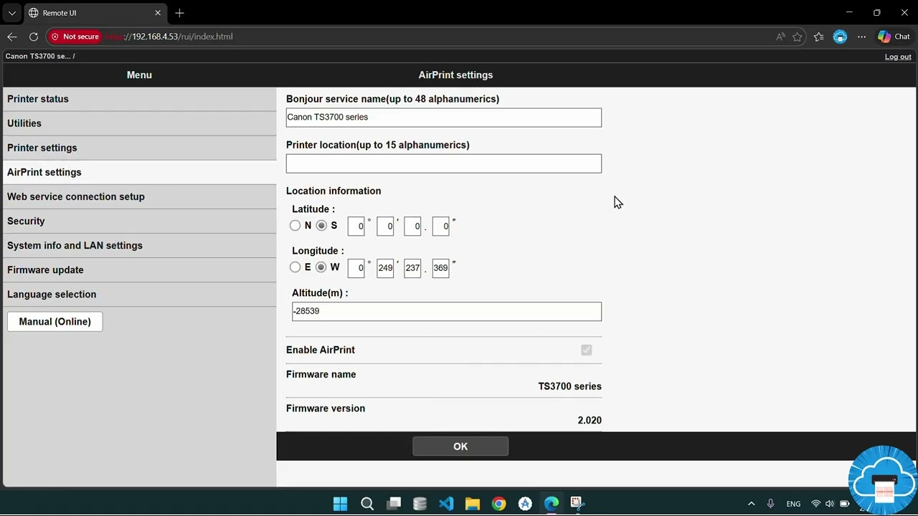Click longitude minutes field showing 249

[385, 268]
